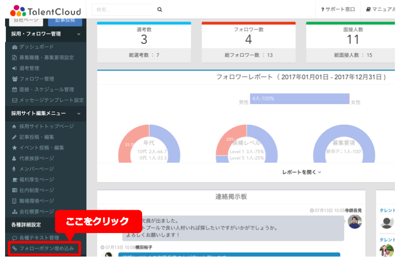Collapse the 採用・フォロワー管理 section chevron
Image resolution: width=401 pixels, height=262 pixels.
tap(79, 34)
